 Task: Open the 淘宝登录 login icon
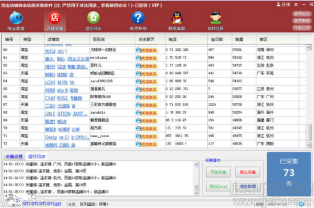(x=16, y=21)
